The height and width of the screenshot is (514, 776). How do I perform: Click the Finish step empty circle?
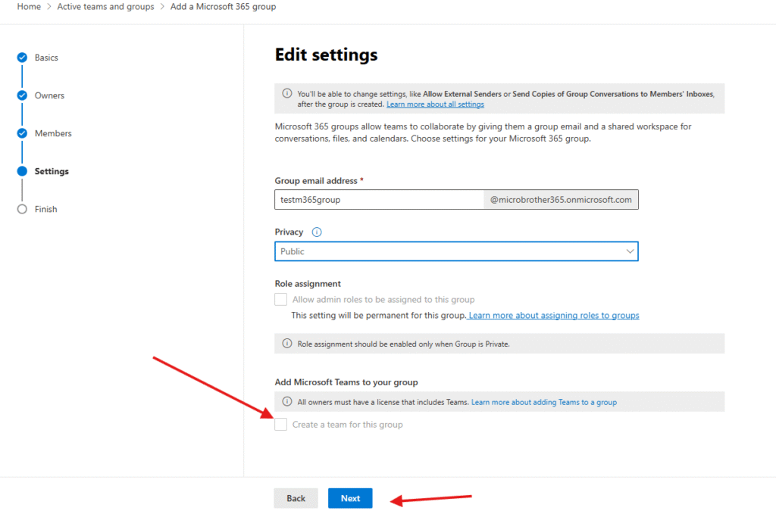pos(22,209)
